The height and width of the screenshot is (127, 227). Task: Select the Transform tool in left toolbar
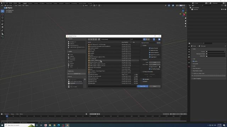pos(2,27)
